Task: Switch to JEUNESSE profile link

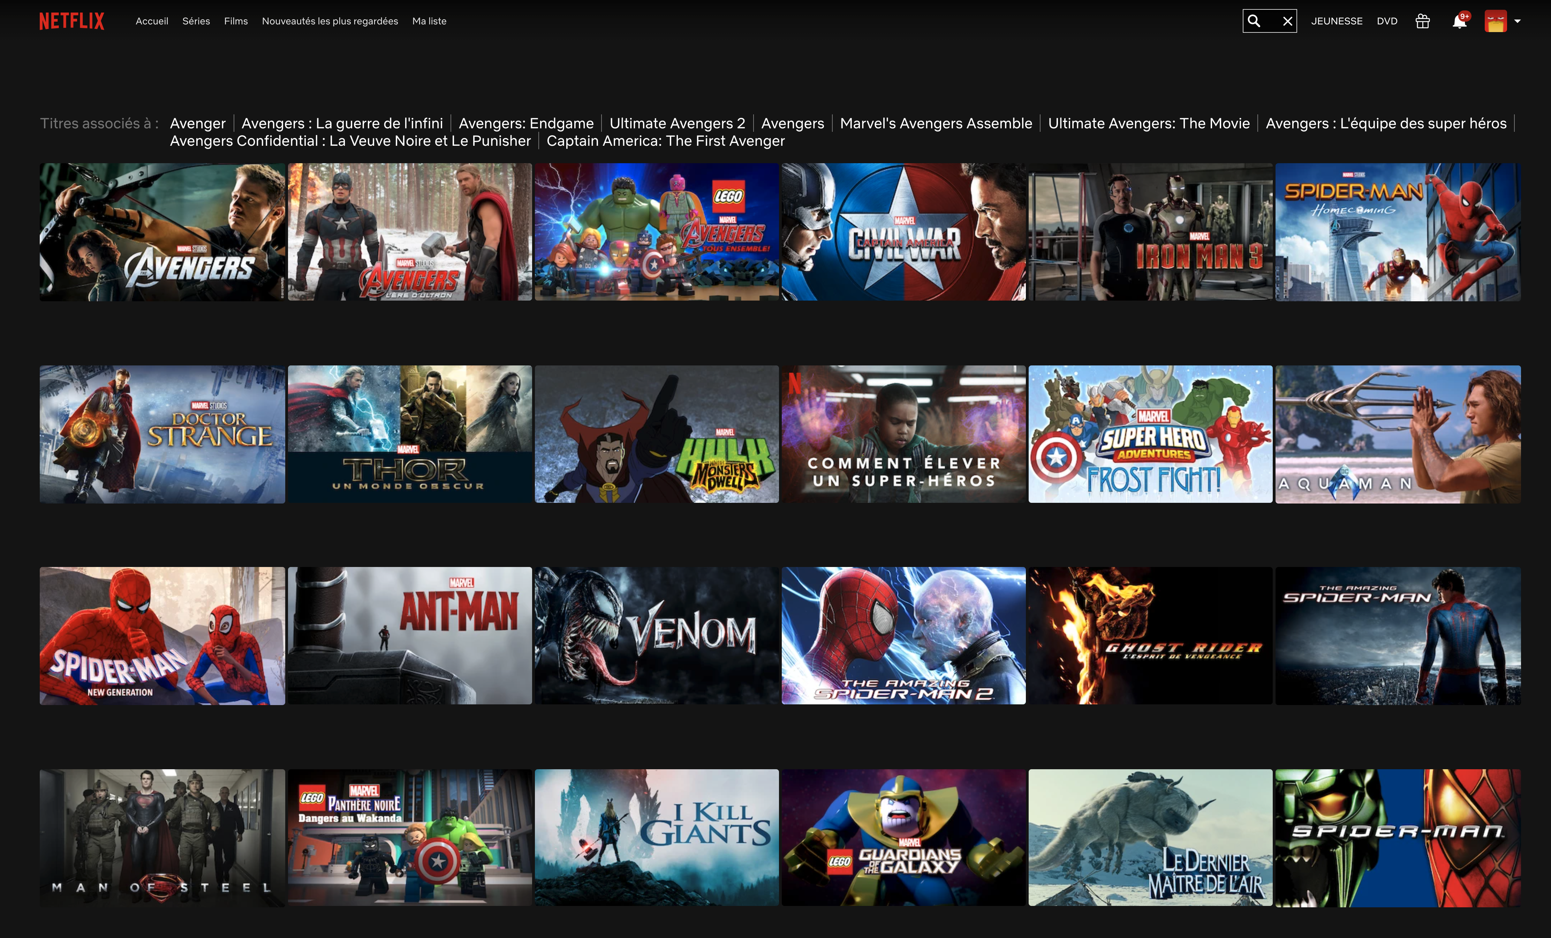Action: pyautogui.click(x=1336, y=21)
